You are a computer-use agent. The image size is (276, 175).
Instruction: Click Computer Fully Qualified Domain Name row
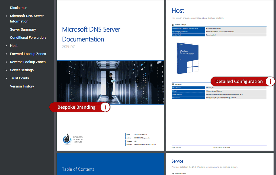click(219, 28)
